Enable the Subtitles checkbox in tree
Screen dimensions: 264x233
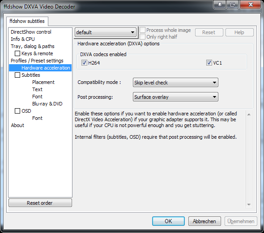(x=17, y=75)
